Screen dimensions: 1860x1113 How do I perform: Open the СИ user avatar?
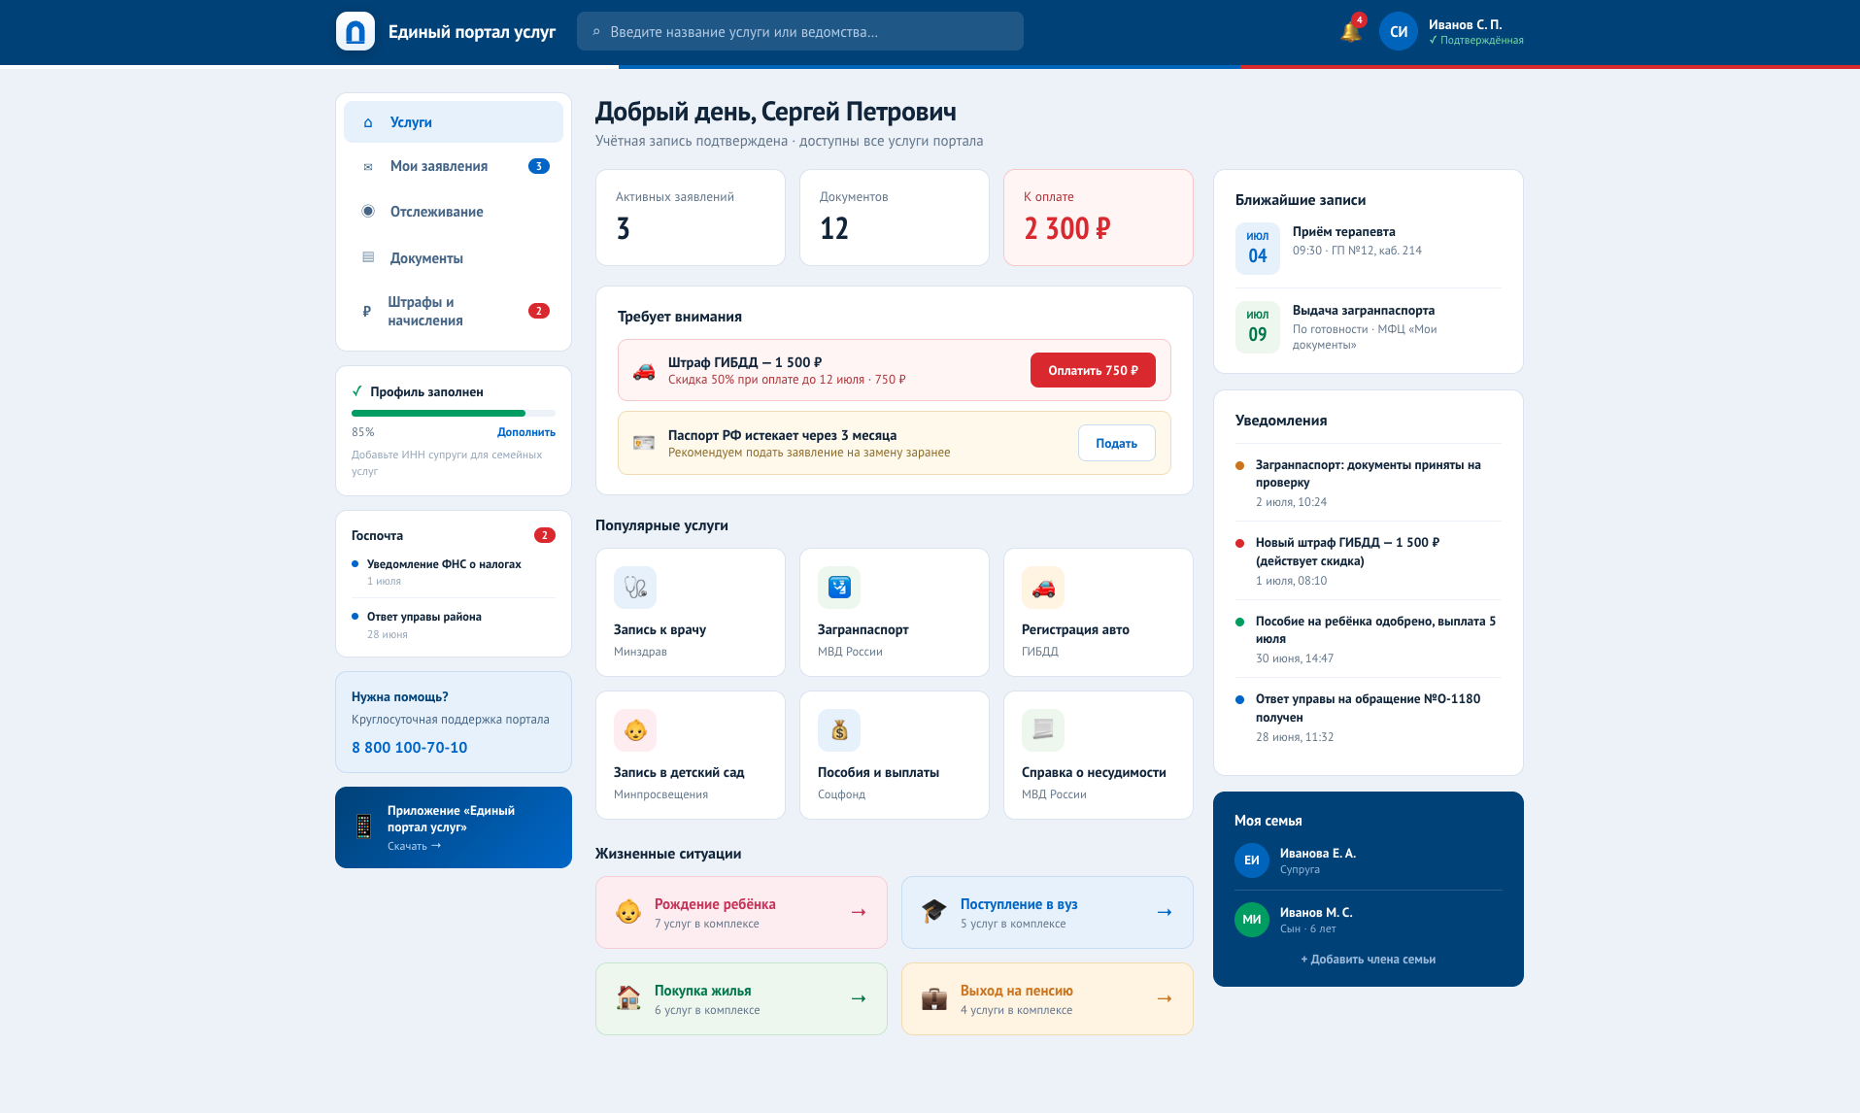coord(1399,31)
